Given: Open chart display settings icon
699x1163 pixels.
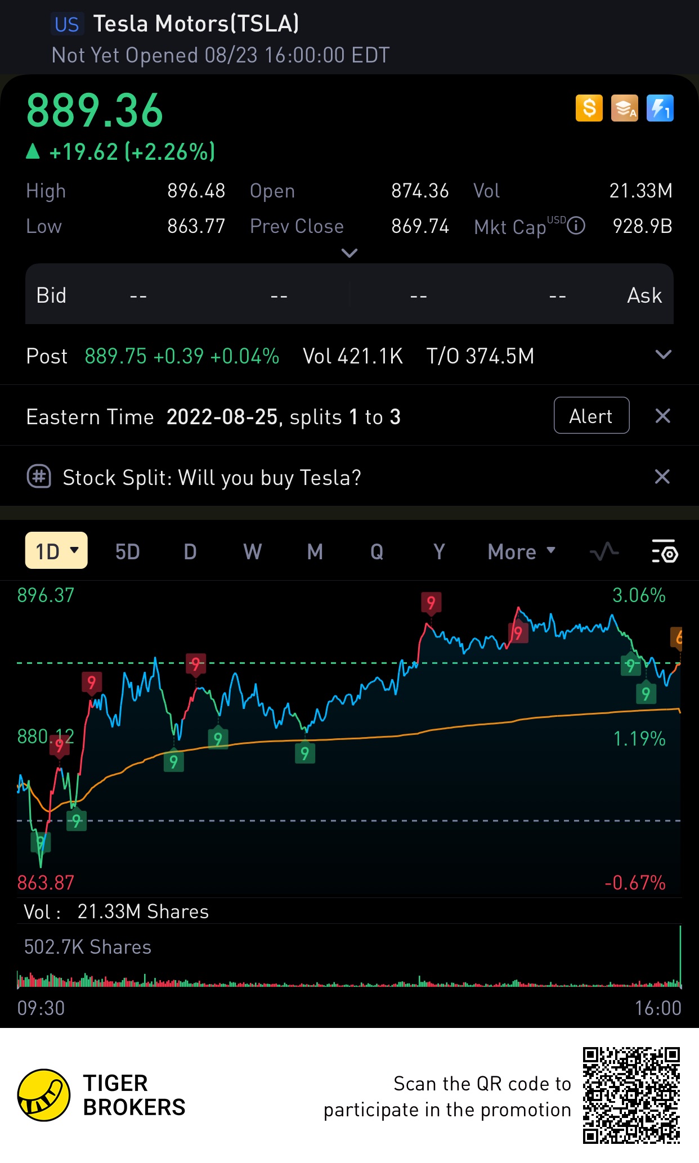Looking at the screenshot, I should [x=665, y=551].
